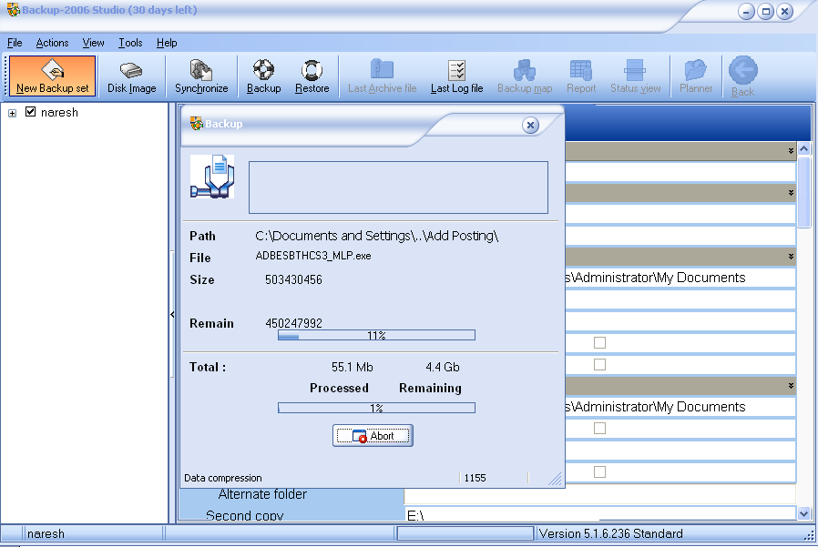This screenshot has width=818, height=547.
Task: Toggle the checkbox beside the Abort button row
Action: 600,428
